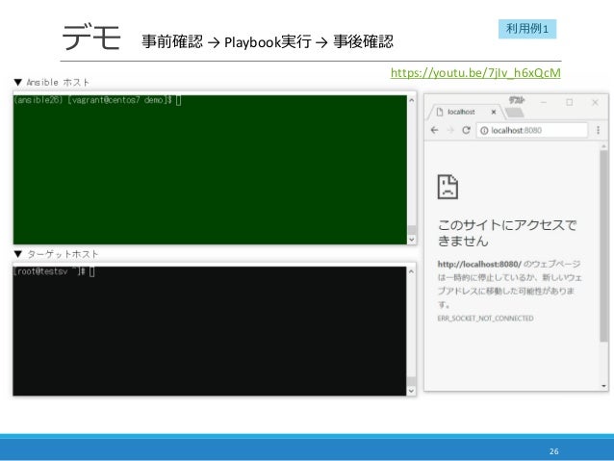Minimize the browser window
This screenshot has height=461, width=614.
pyautogui.click(x=544, y=102)
